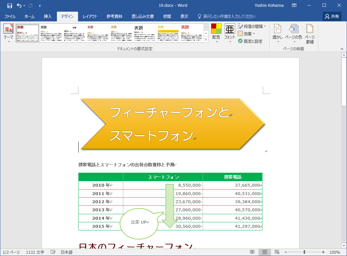Open the 表示 tab
Image resolution: width=347 pixels, height=256 pixels.
184,17
